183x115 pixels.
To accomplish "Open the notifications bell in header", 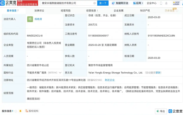I will point(166,3).
